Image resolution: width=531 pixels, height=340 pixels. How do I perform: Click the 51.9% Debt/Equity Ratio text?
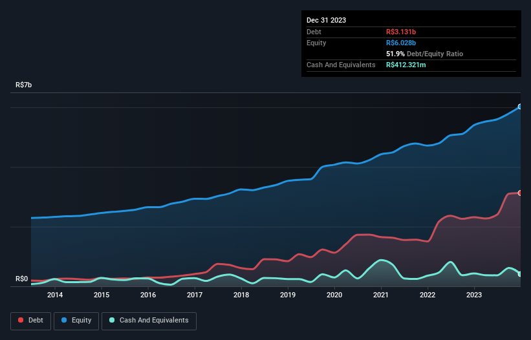coord(424,54)
